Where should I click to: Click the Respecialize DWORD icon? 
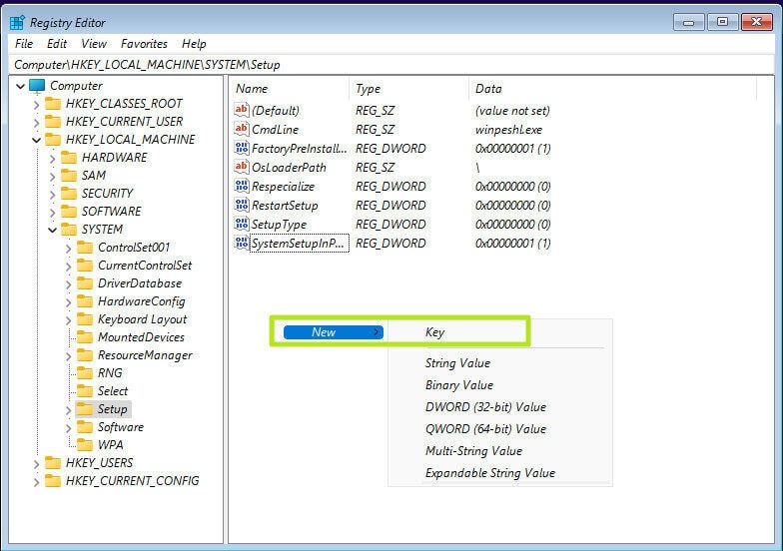coord(241,187)
